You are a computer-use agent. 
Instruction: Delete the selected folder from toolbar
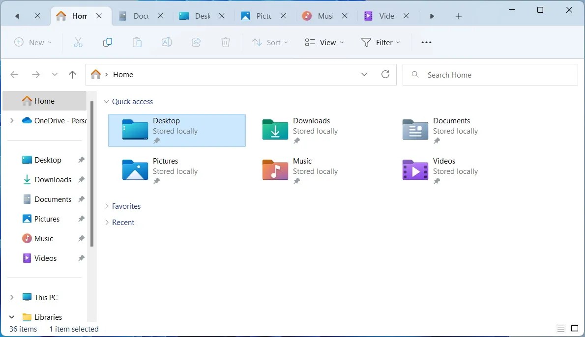click(226, 42)
